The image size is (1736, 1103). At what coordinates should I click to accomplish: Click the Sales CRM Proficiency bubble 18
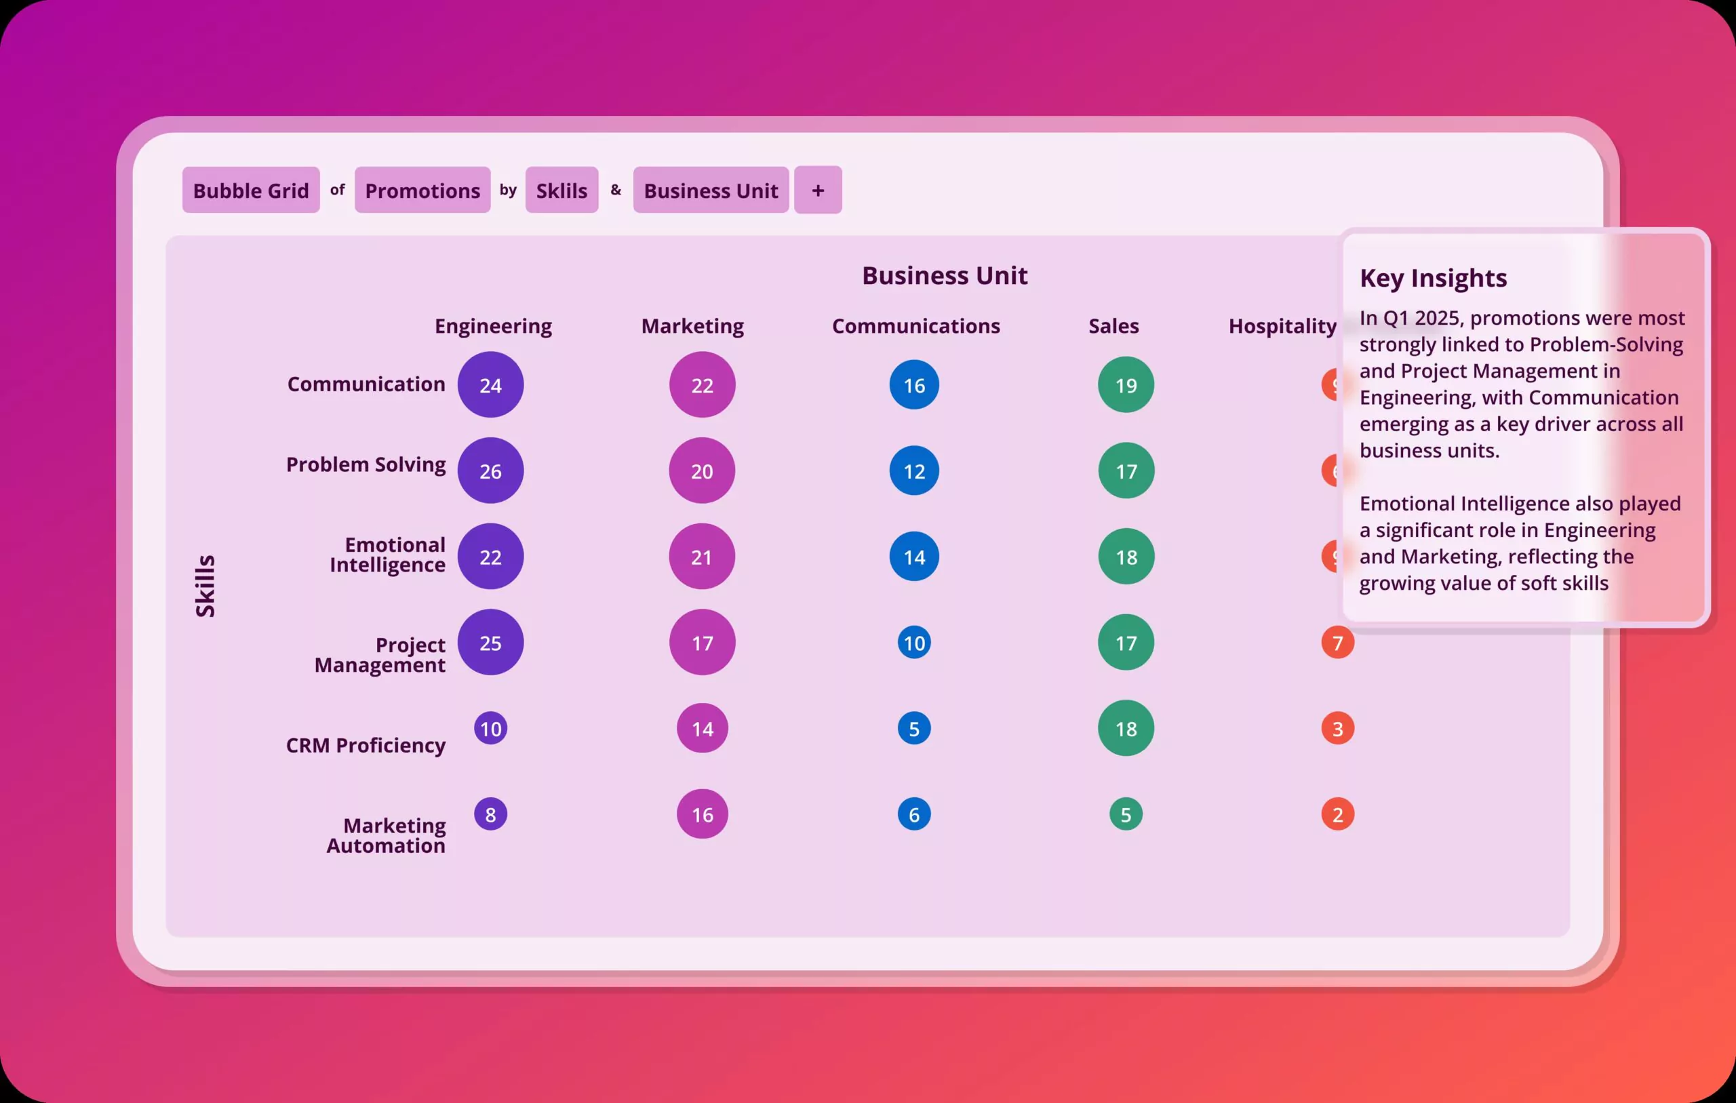click(x=1126, y=728)
